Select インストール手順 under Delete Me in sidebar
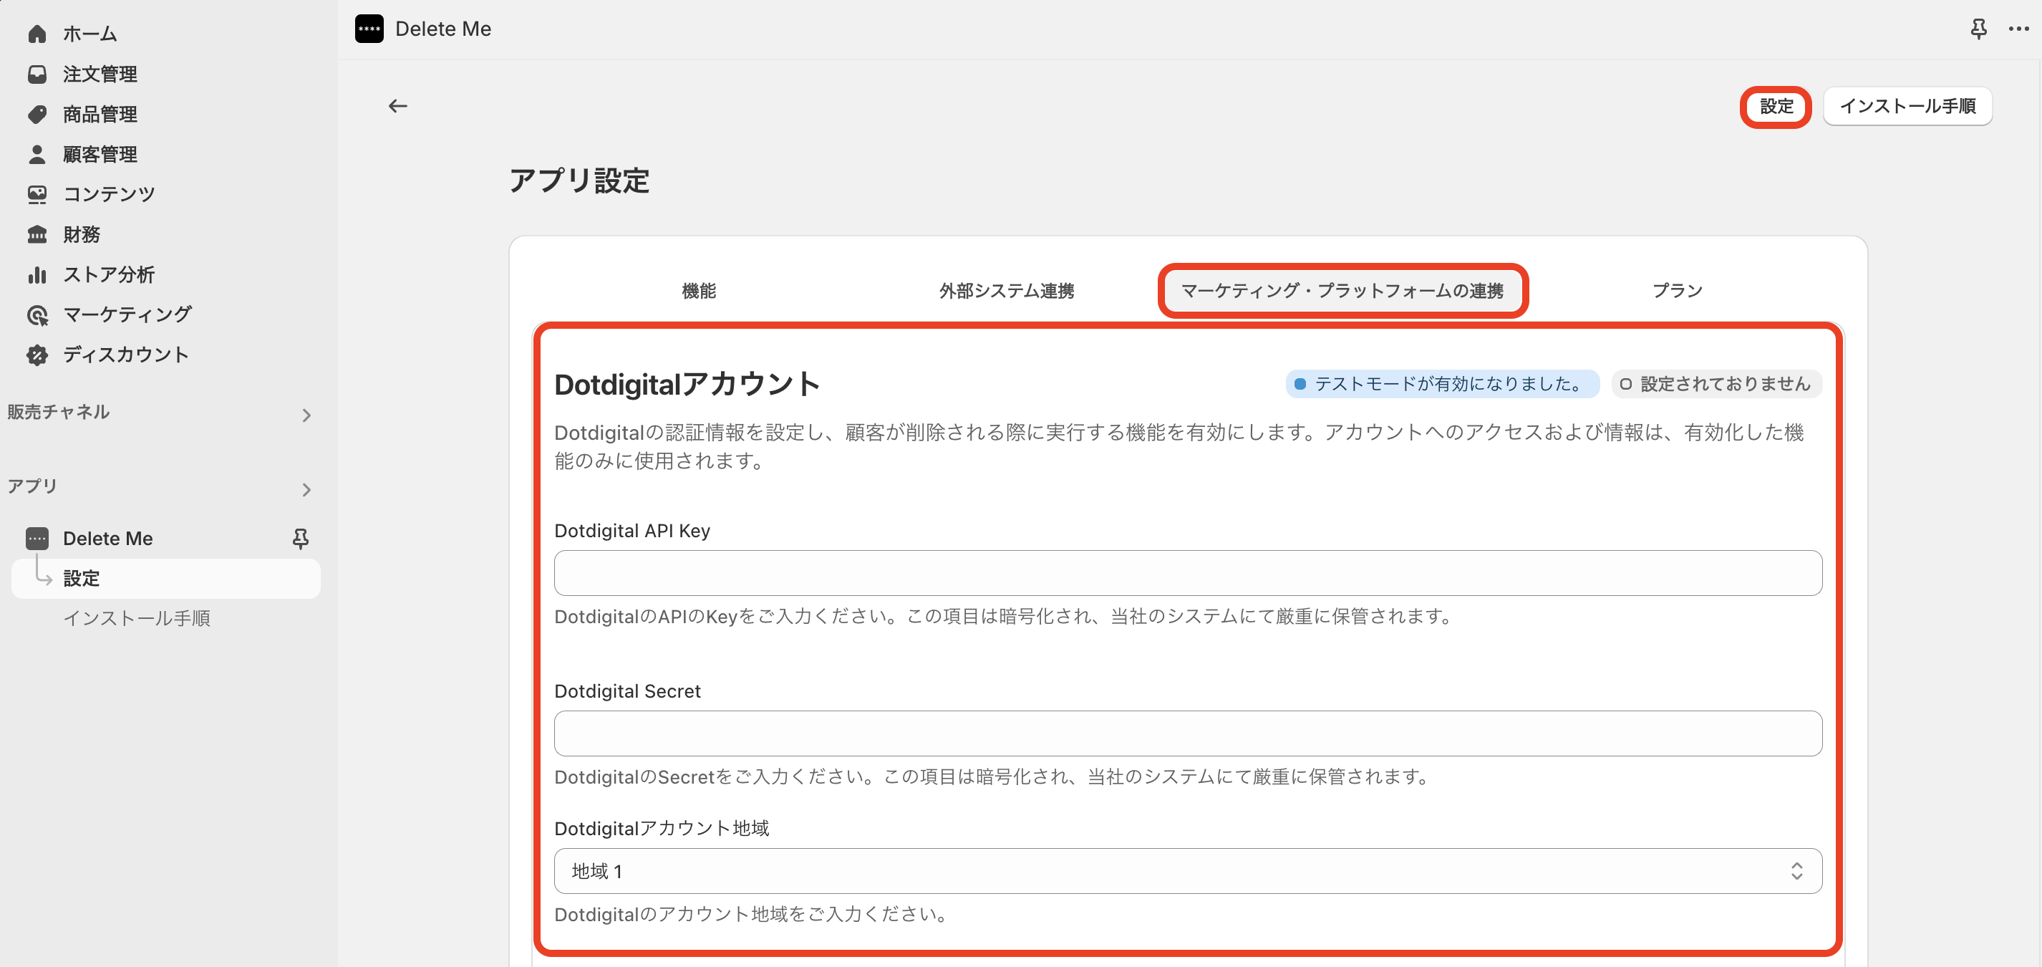The image size is (2042, 967). pyautogui.click(x=136, y=618)
